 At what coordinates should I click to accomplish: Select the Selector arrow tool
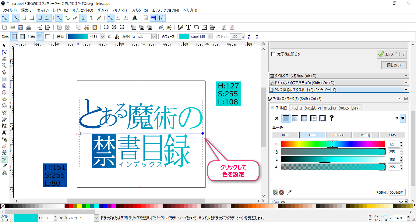pyautogui.click(x=4, y=45)
